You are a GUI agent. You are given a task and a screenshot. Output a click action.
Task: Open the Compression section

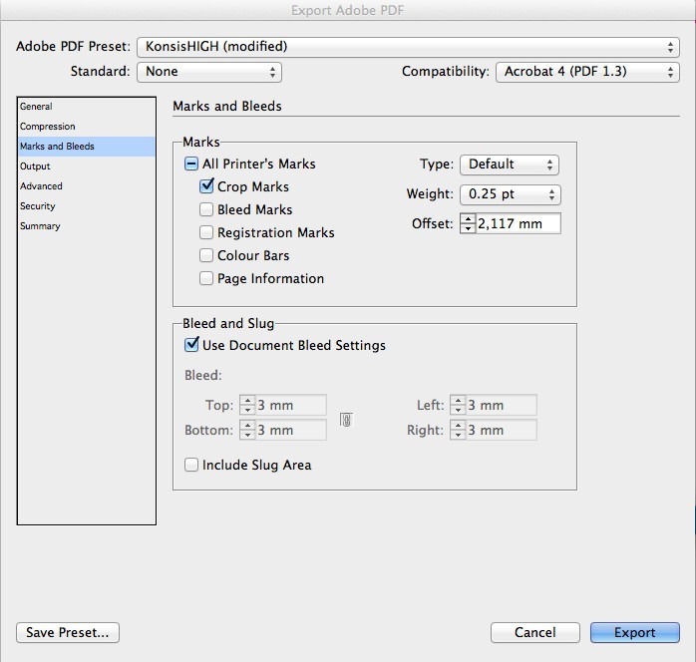[x=87, y=127]
